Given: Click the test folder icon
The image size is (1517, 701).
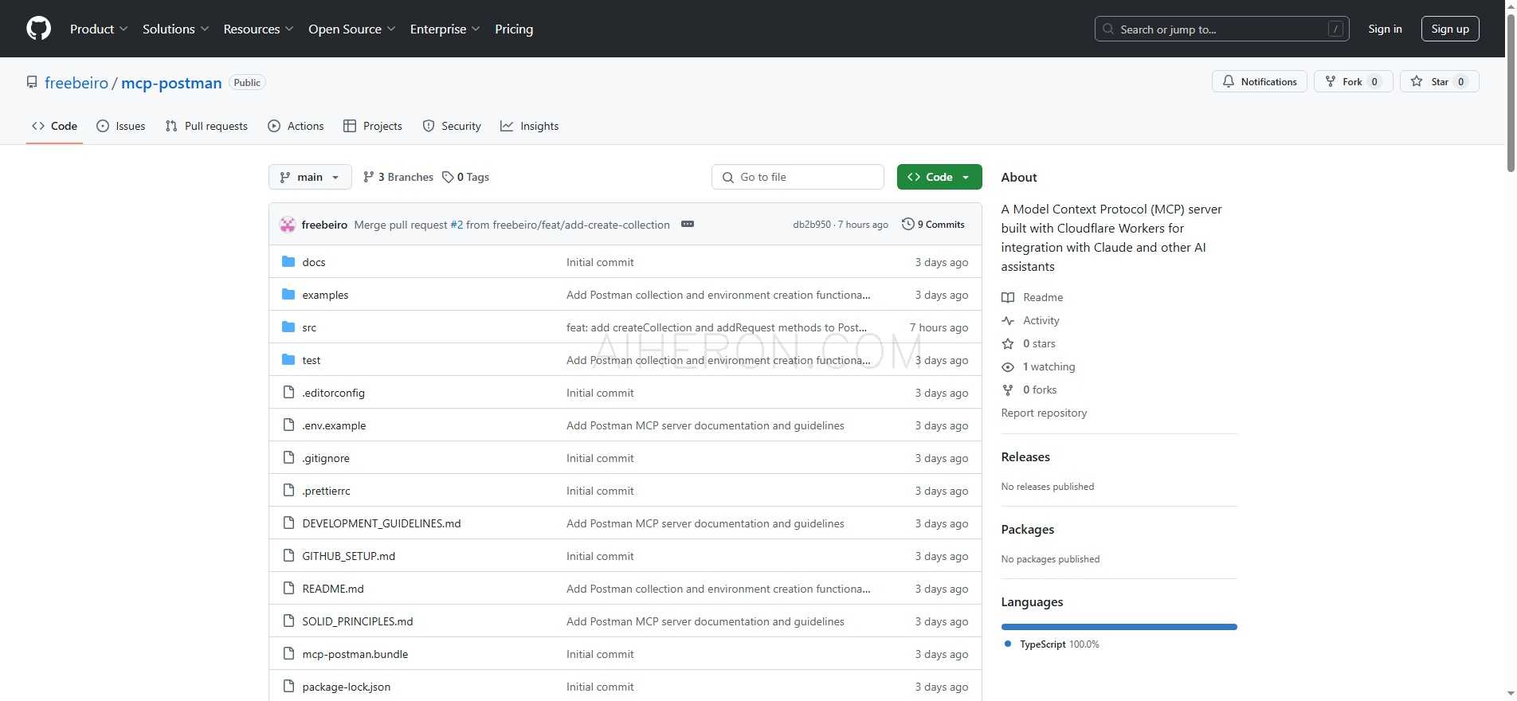Looking at the screenshot, I should 288,359.
